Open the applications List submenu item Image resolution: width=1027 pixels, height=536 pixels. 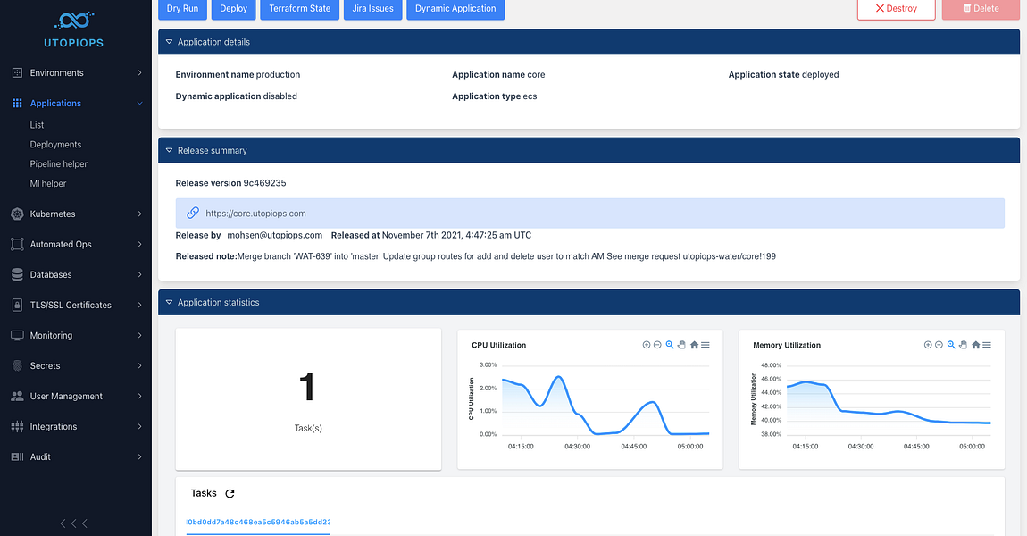(x=37, y=124)
